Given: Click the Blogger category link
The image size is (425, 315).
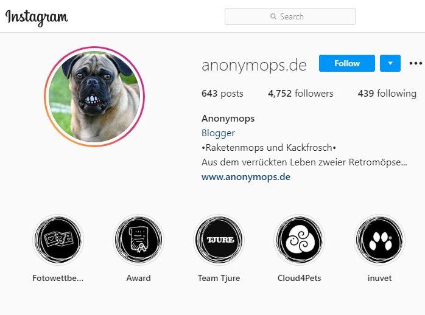Looking at the screenshot, I should [x=218, y=133].
